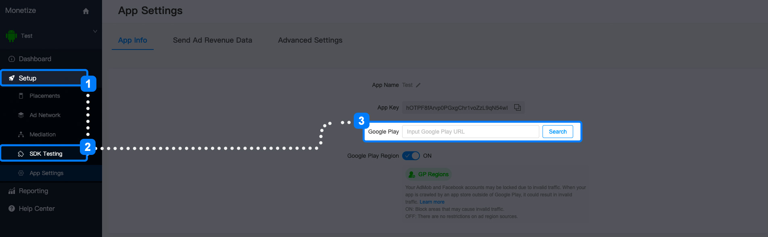Click the App Settings gear icon

pos(21,173)
